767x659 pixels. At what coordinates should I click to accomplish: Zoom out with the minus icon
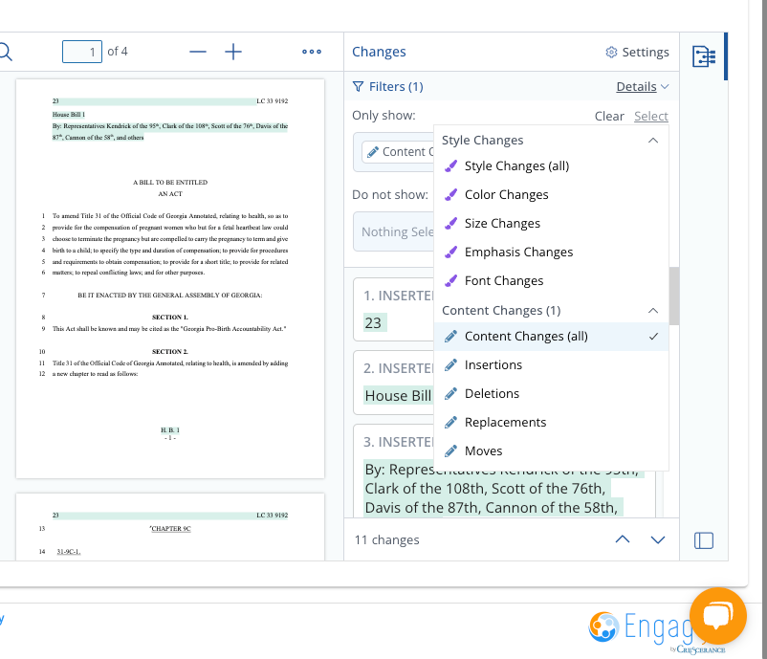(198, 52)
